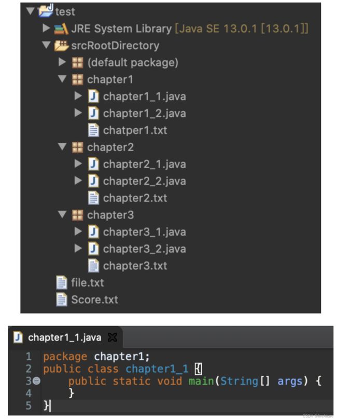This screenshot has height=420, width=337.
Task: Collapse the test project tree
Action: click(x=30, y=11)
